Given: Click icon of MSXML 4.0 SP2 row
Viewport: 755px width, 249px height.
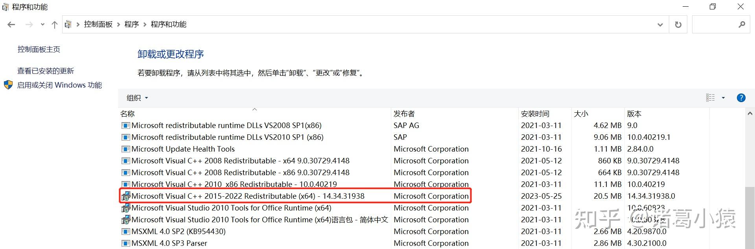Looking at the screenshot, I should tap(125, 232).
